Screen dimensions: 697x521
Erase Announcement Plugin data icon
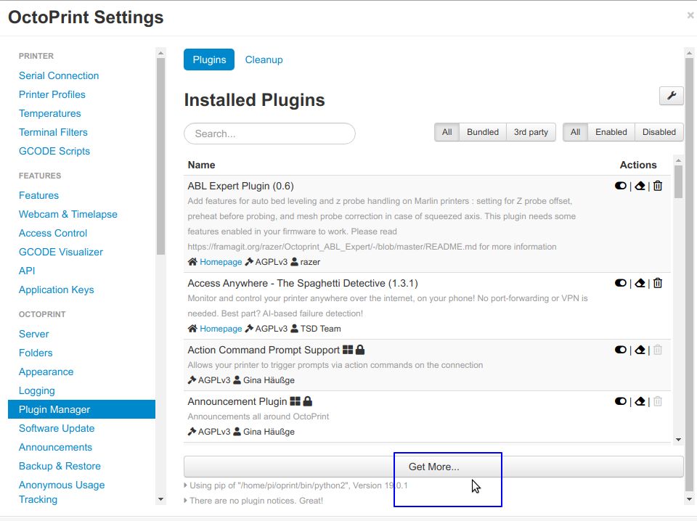(x=640, y=401)
